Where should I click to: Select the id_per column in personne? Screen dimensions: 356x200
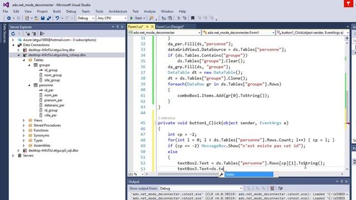click(x=49, y=90)
